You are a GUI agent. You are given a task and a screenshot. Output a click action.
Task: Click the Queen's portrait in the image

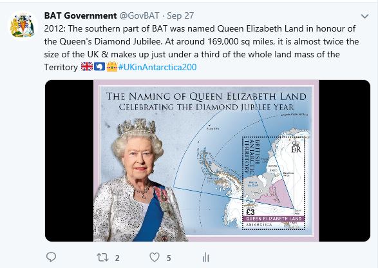(x=138, y=180)
